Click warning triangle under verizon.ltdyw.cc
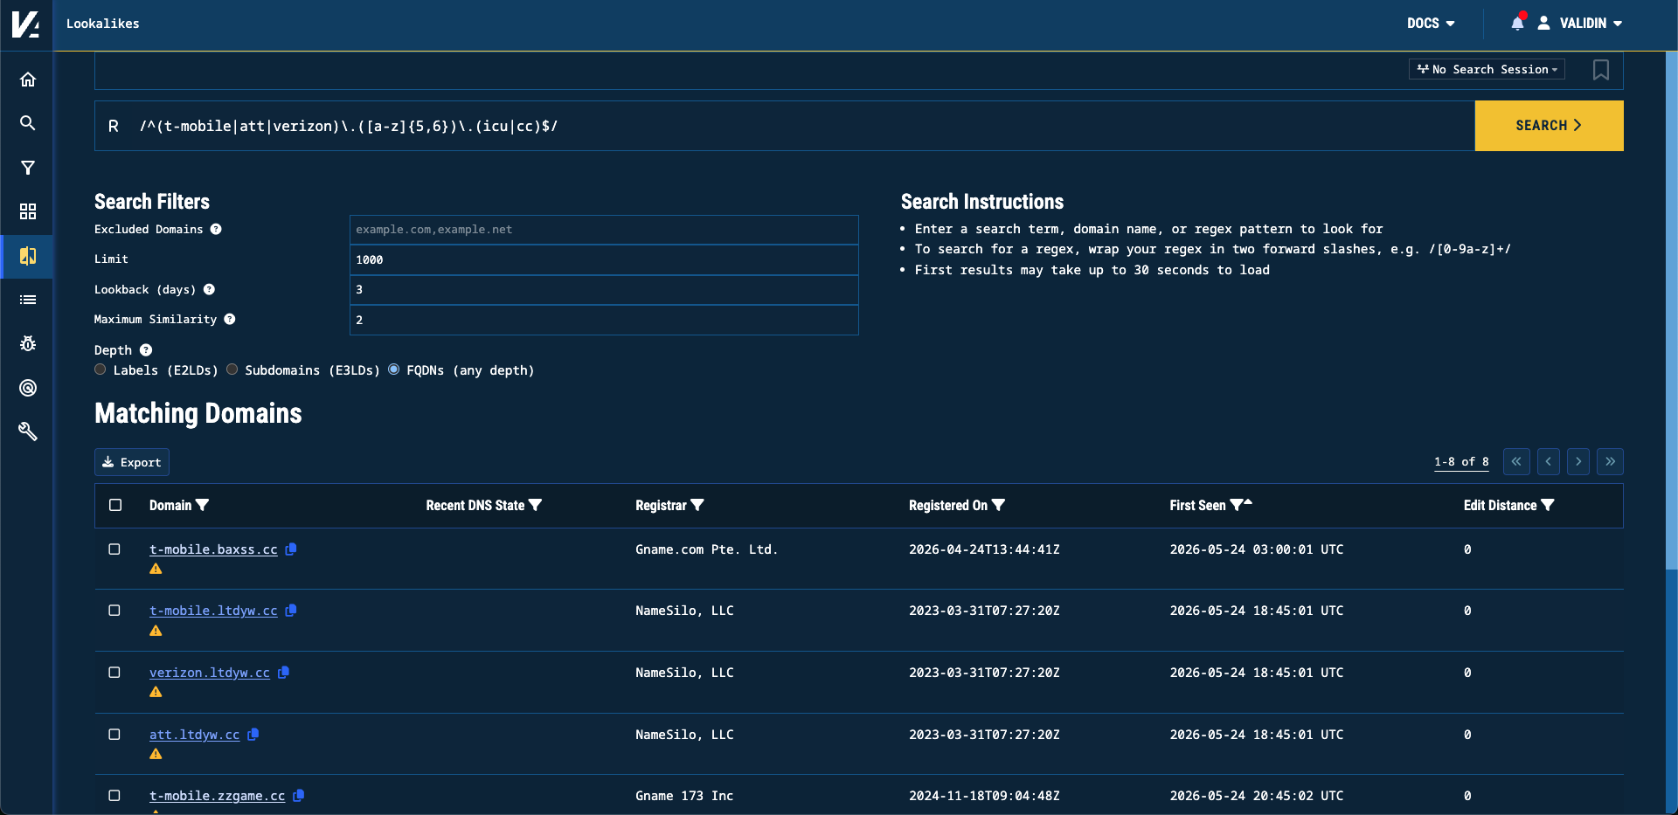The height and width of the screenshot is (815, 1678). 156,692
